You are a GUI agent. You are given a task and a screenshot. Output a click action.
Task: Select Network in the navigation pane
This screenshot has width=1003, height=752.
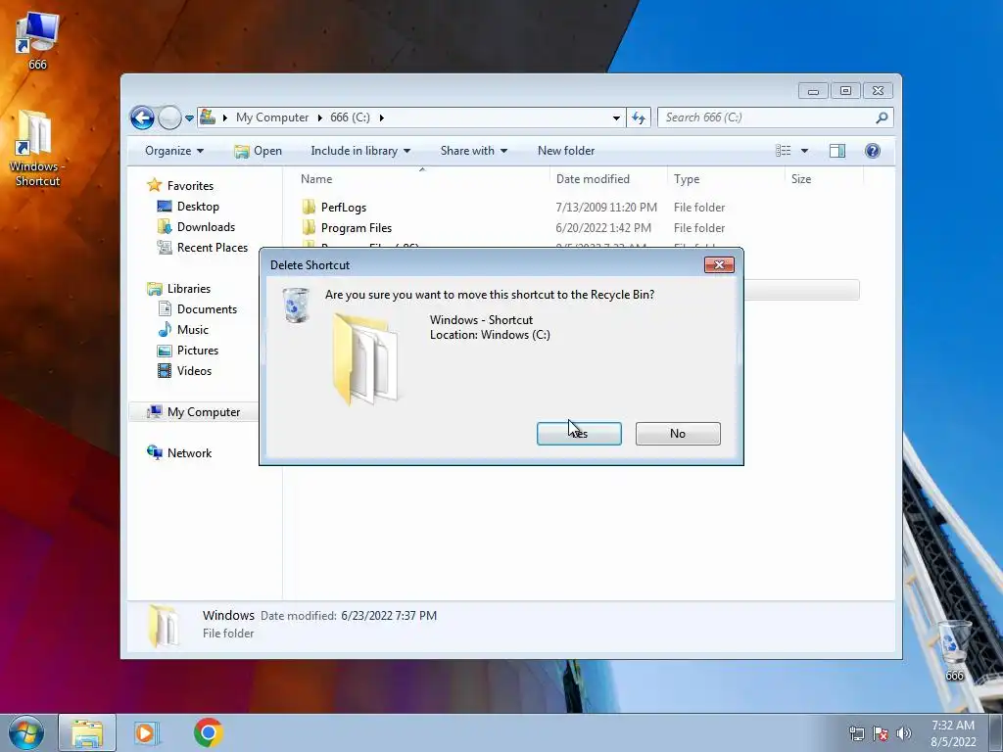189,452
